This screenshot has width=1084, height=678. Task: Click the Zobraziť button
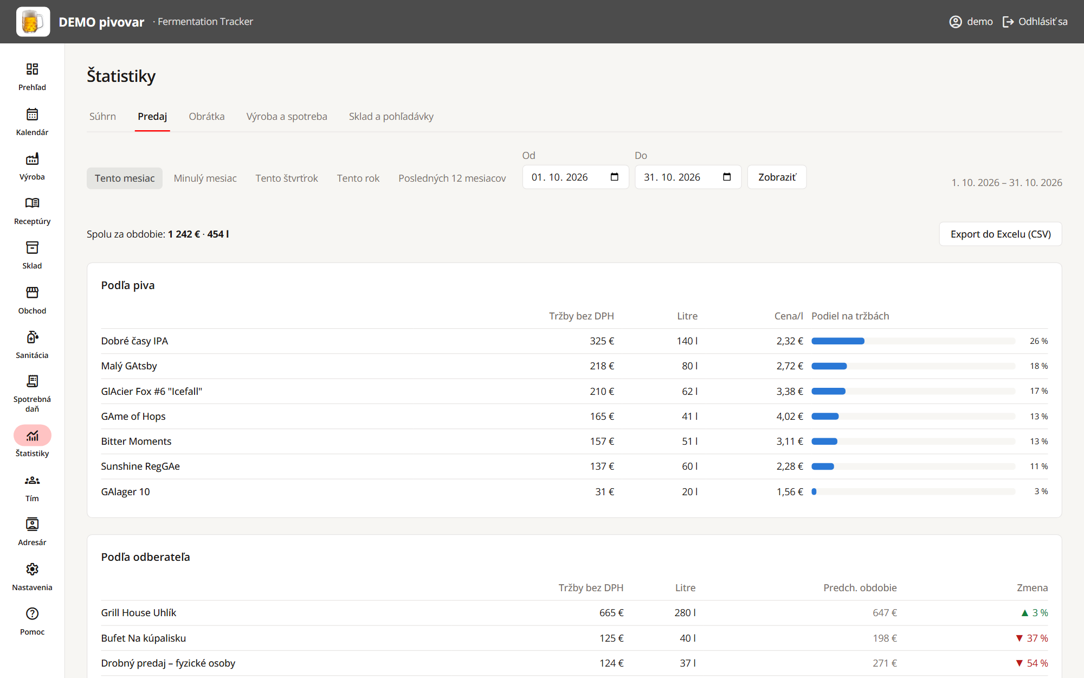point(777,177)
